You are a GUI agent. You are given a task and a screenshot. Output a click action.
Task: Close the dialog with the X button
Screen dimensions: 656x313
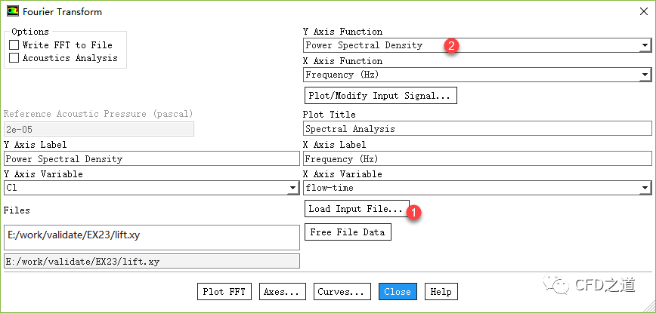pos(639,11)
